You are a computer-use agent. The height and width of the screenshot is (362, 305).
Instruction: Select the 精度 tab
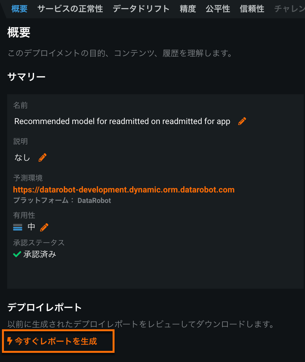[188, 9]
